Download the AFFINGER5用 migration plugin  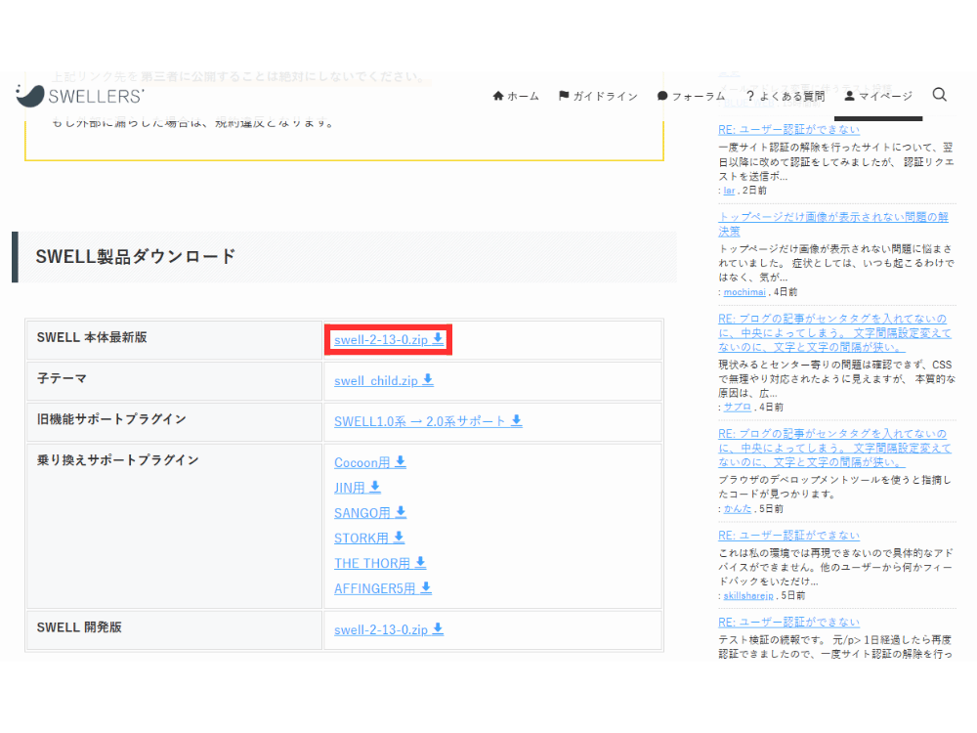click(x=383, y=588)
